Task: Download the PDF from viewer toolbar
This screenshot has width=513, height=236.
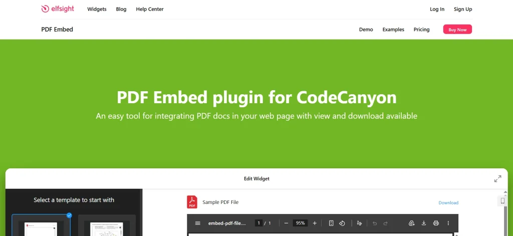Action: pyautogui.click(x=424, y=223)
